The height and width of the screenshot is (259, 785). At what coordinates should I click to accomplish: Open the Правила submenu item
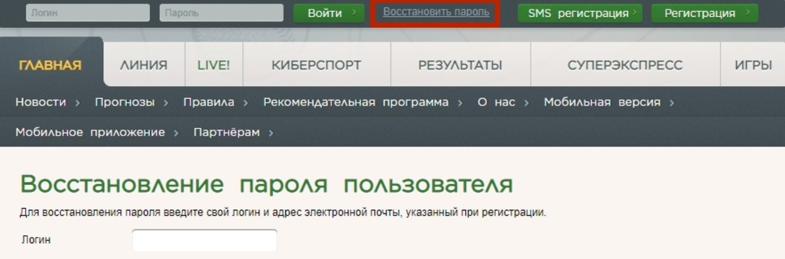click(209, 103)
